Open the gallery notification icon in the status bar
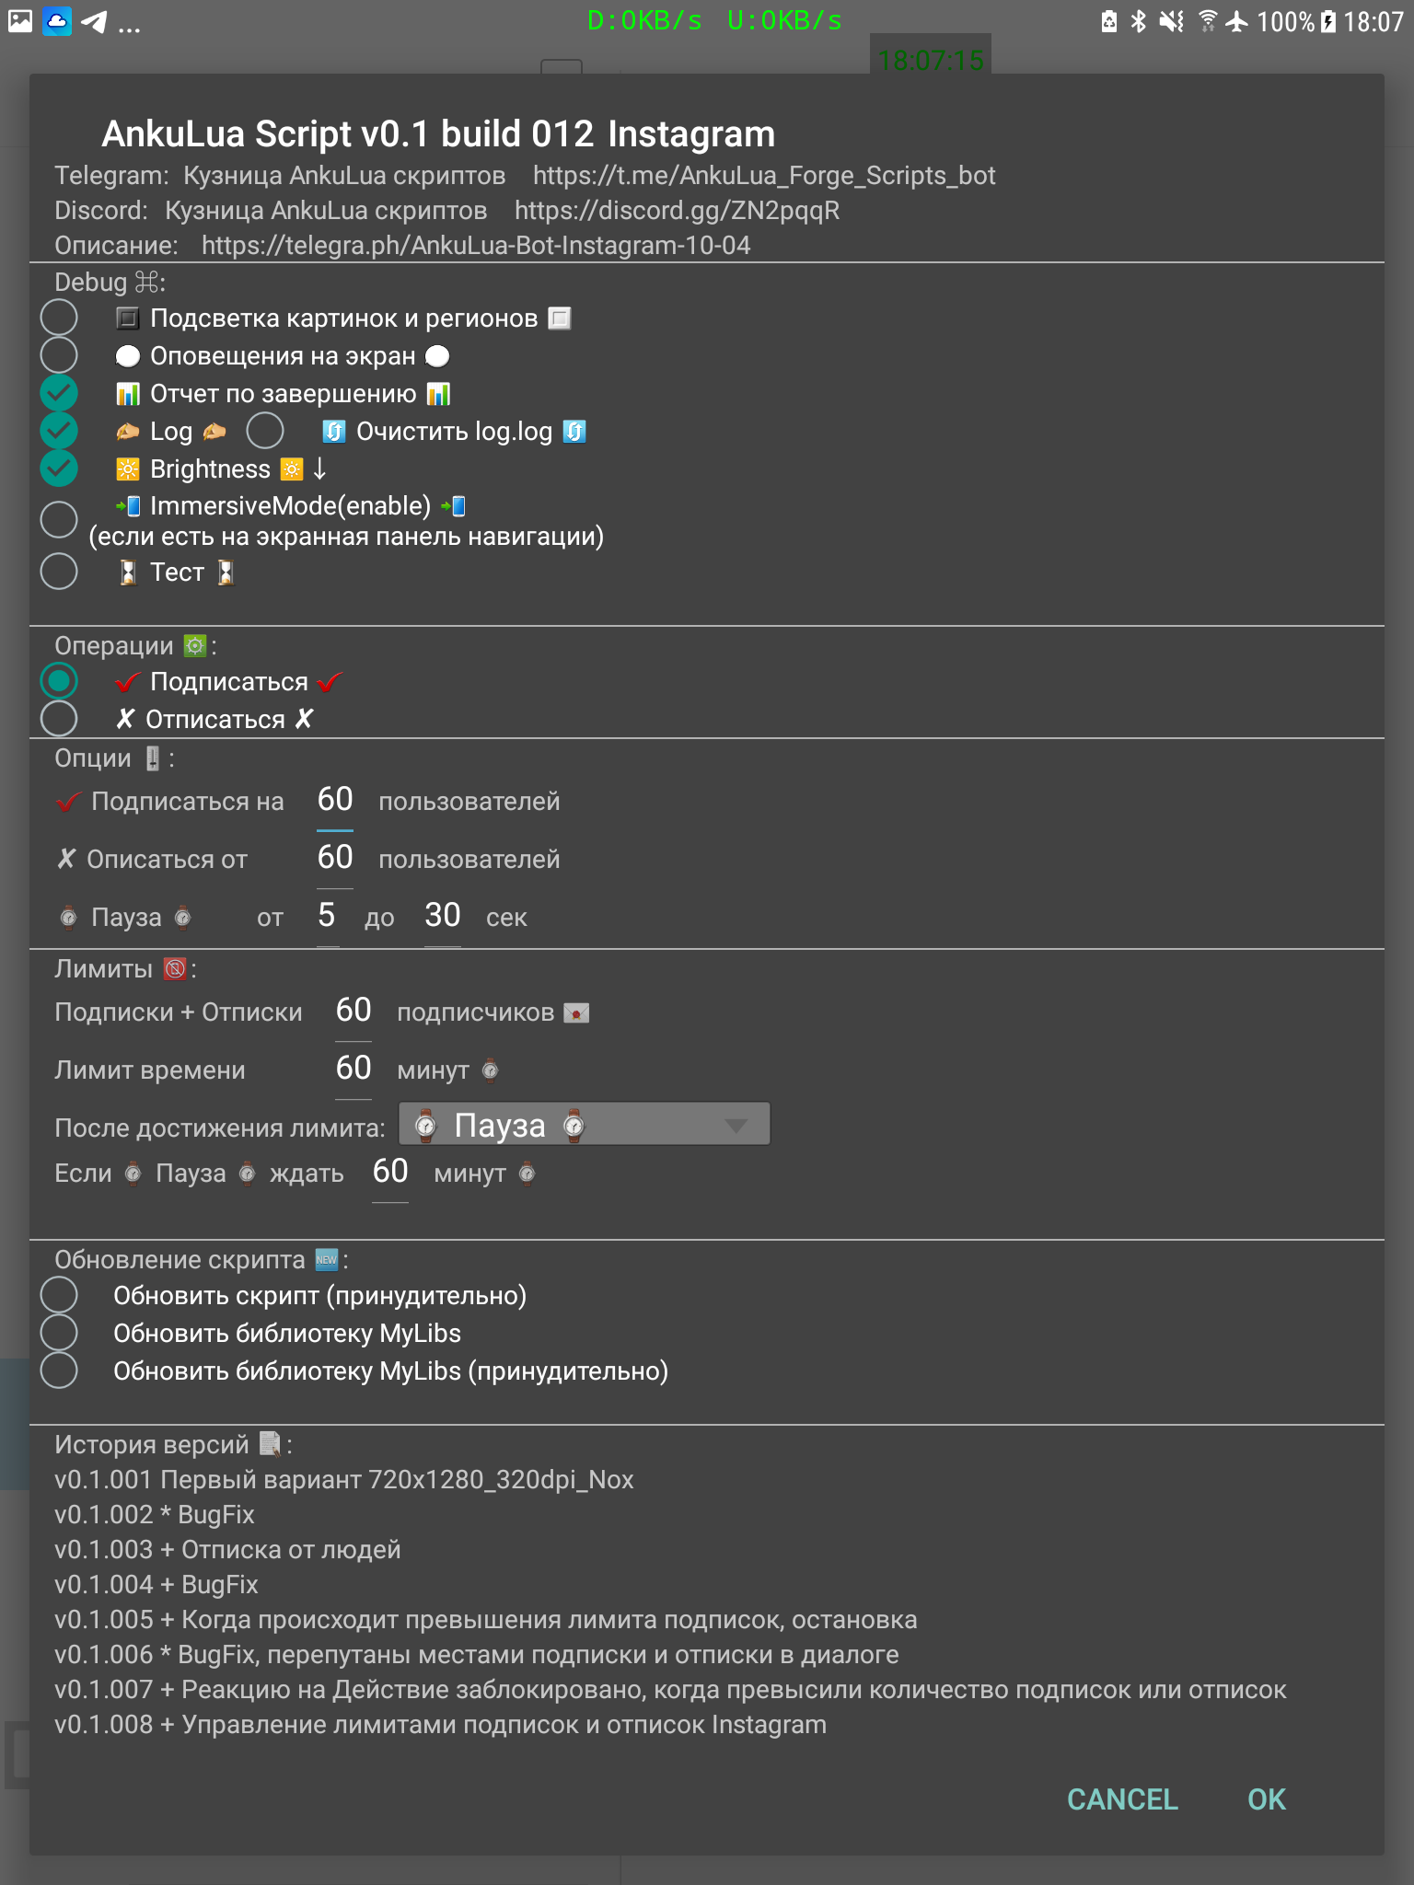This screenshot has height=1885, width=1414. click(x=20, y=21)
